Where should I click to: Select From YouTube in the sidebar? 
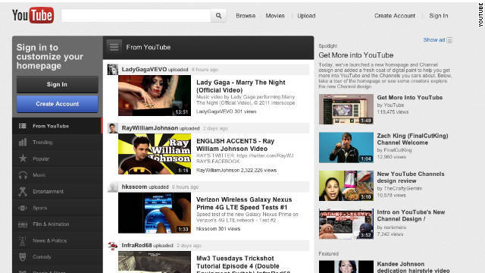click(58, 126)
